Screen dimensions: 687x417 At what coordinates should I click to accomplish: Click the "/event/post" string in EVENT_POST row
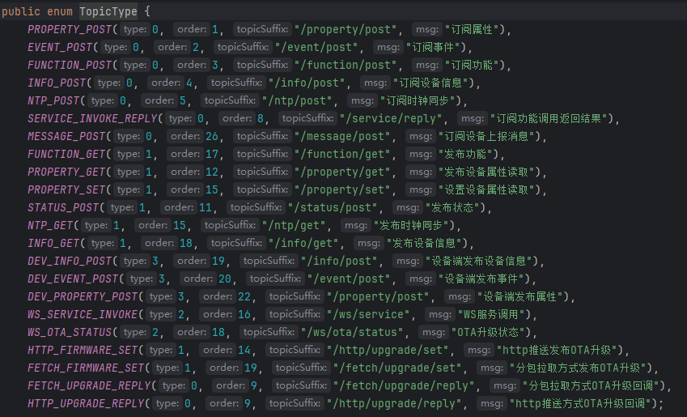point(316,47)
